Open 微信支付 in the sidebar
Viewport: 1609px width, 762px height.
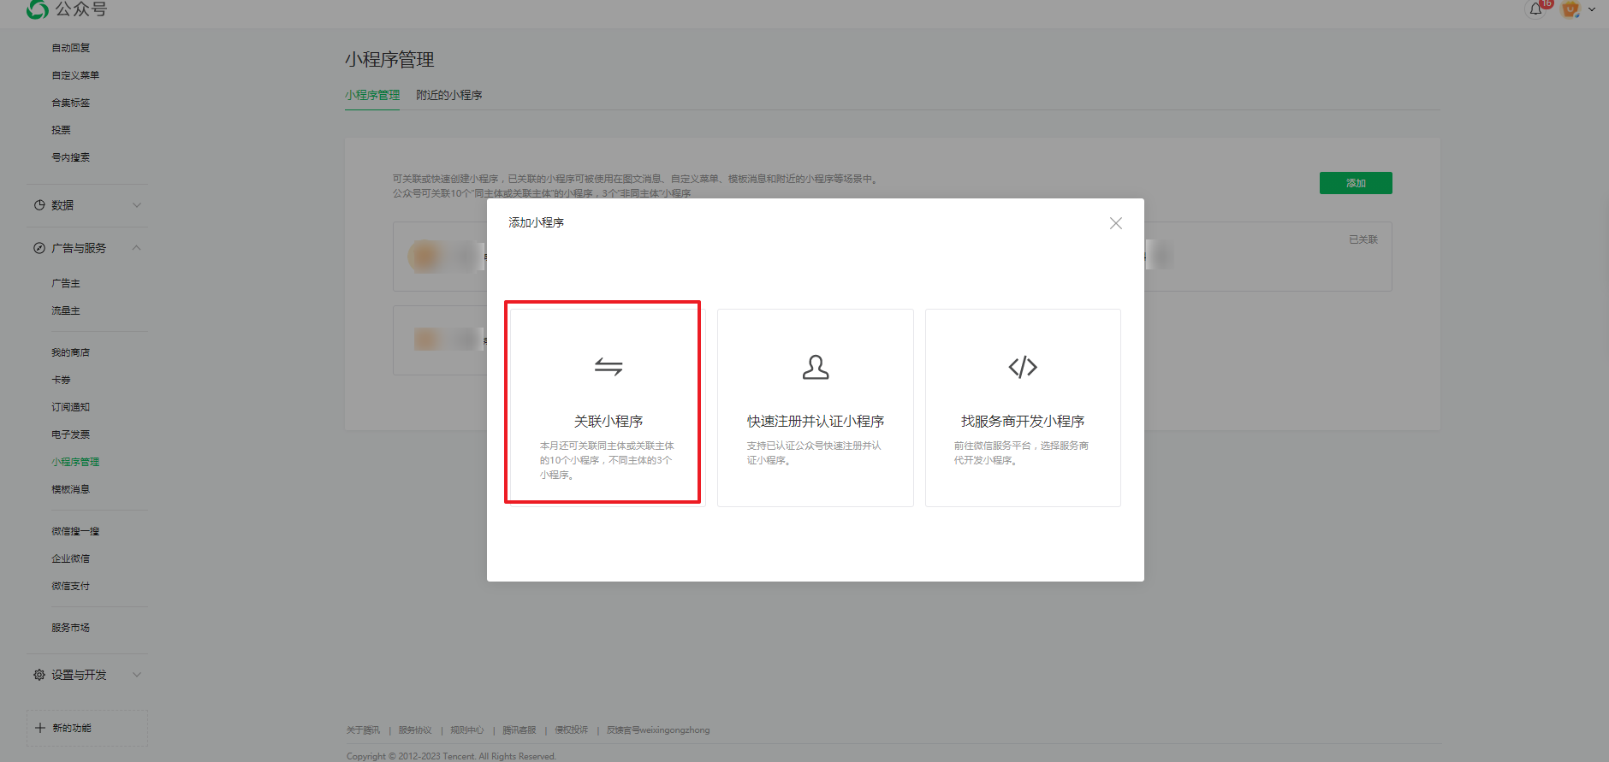tap(70, 586)
